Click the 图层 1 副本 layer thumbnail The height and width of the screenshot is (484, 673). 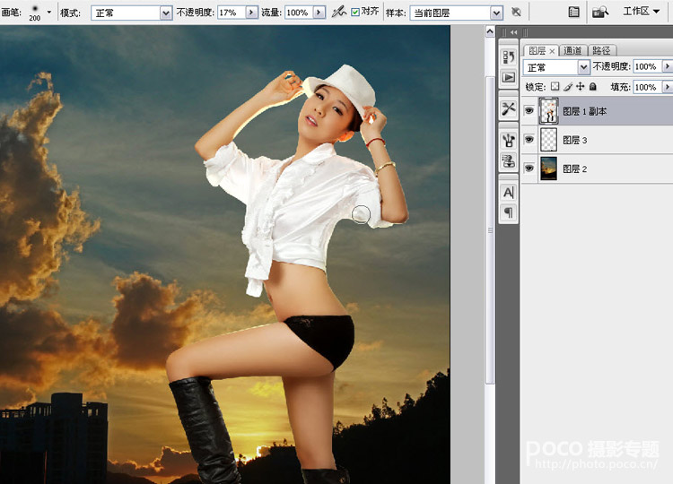pos(548,110)
